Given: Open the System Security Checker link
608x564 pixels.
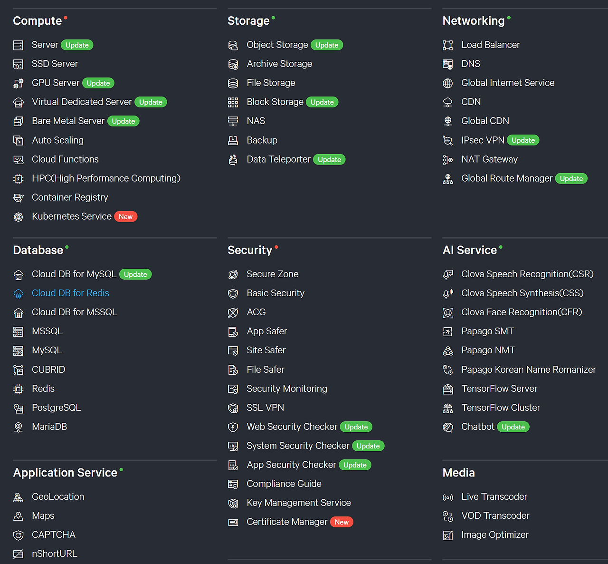Looking at the screenshot, I should [x=298, y=446].
